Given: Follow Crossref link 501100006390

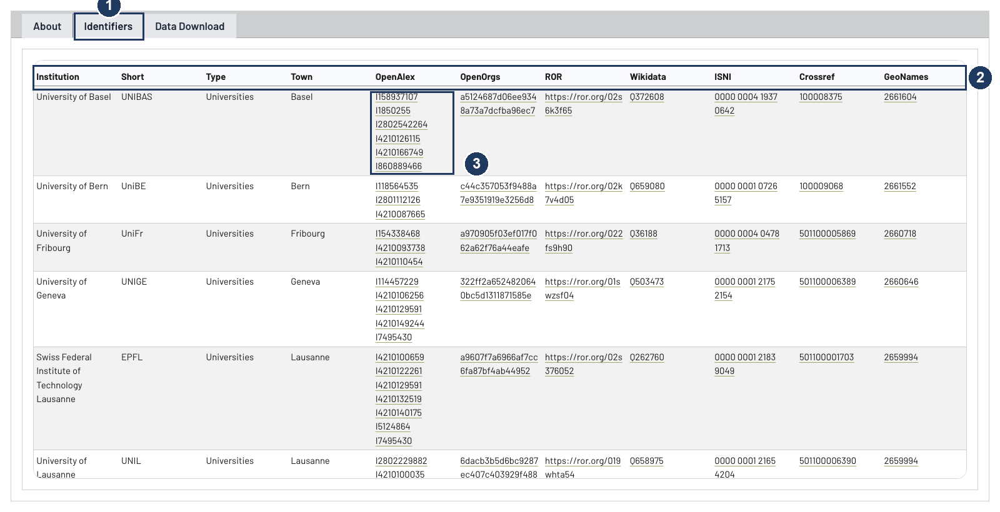Looking at the screenshot, I should 827,461.
